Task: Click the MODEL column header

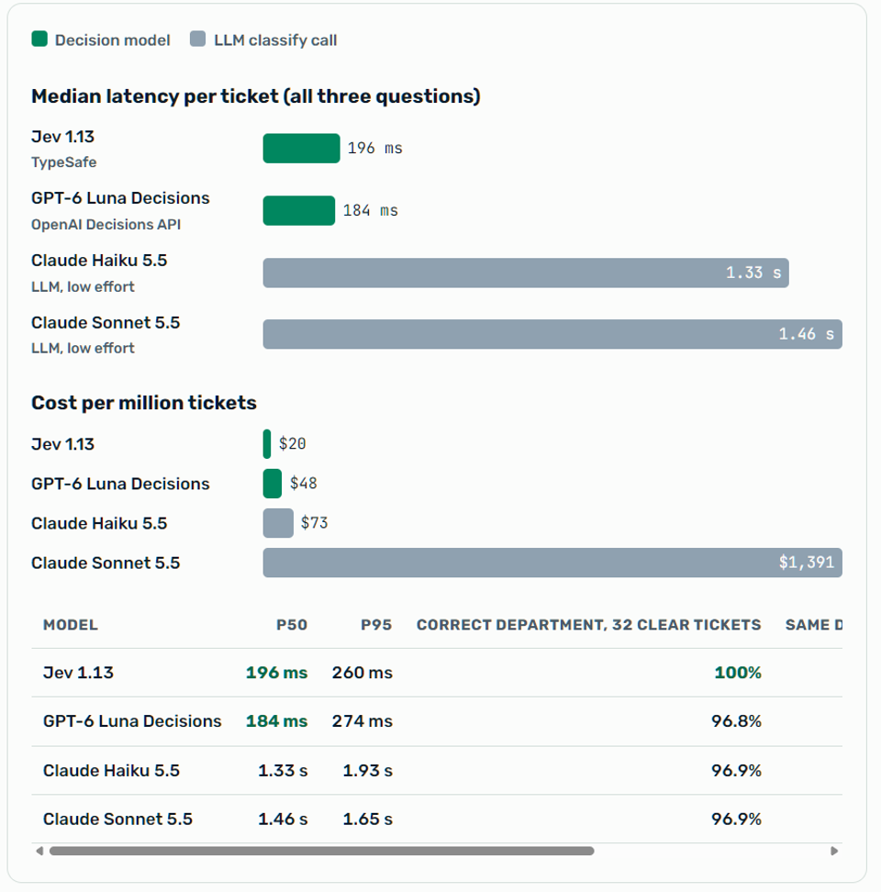Action: 71,625
